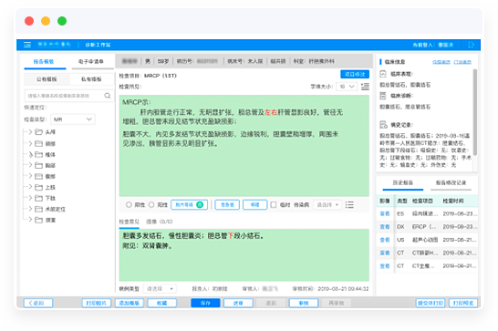Click the 打印胶片 button
498x331 pixels.
[x=97, y=303]
